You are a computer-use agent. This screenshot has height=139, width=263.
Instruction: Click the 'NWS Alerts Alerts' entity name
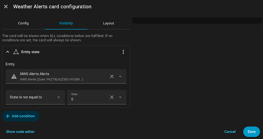coord(35,74)
